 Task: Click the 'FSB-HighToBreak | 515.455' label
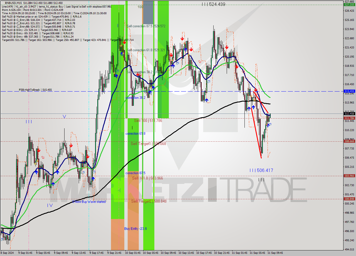pos(35,90)
